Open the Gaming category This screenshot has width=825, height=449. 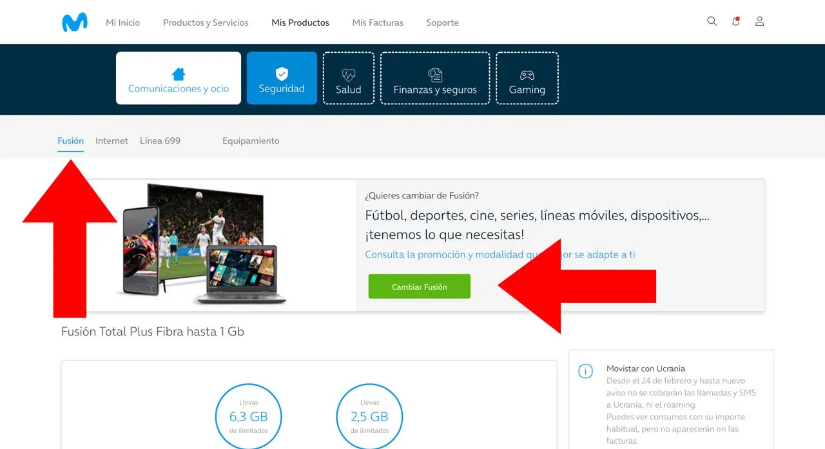click(x=527, y=78)
